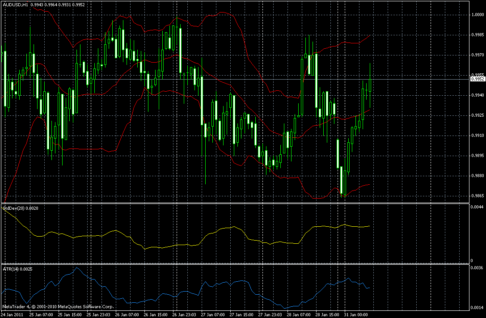
Task: Click the 1.0000 price scale label
Action: click(x=478, y=15)
